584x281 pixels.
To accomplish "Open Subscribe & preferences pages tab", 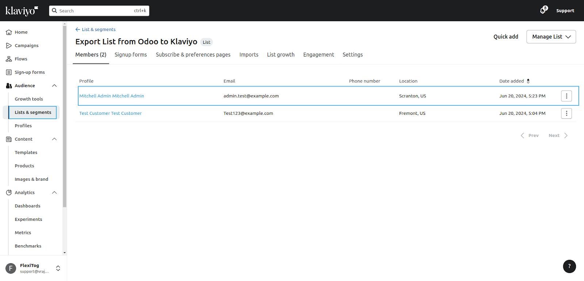I will tap(193, 55).
